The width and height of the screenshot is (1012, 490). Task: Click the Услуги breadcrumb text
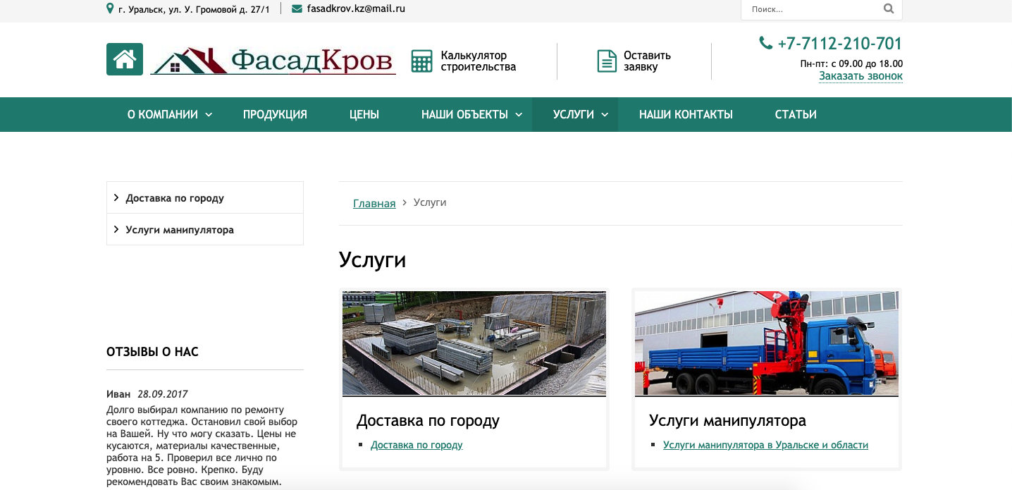pos(430,202)
